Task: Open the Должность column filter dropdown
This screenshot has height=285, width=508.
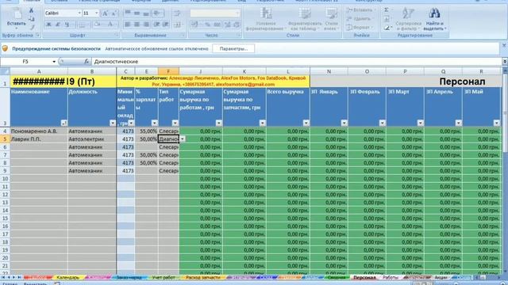Action: click(113, 123)
